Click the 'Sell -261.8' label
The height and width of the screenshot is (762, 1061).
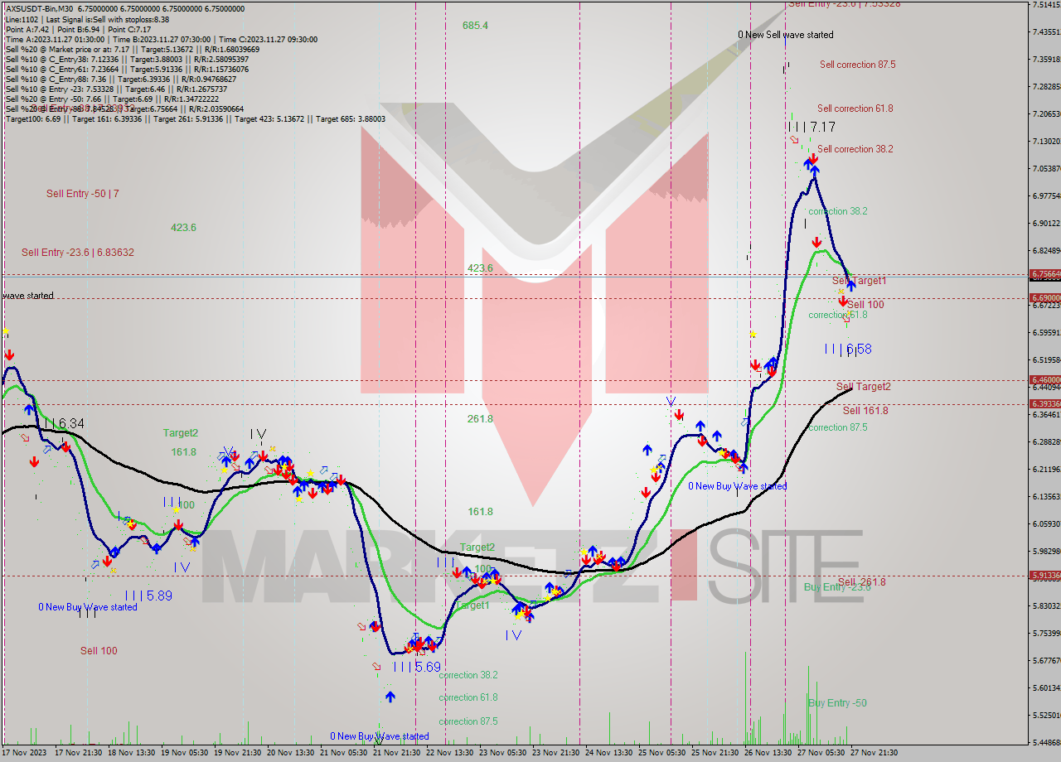pos(861,582)
